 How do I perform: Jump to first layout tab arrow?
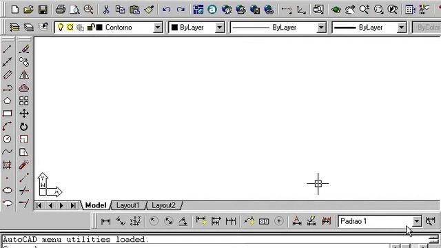tap(39, 205)
